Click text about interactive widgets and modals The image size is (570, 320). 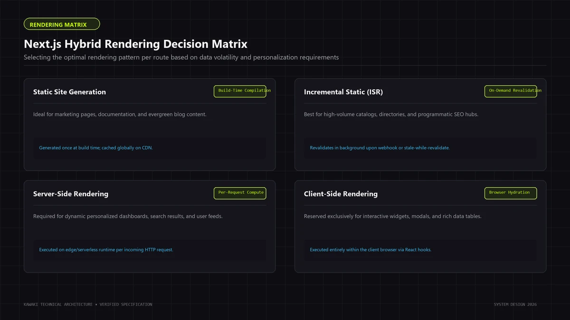(392, 216)
